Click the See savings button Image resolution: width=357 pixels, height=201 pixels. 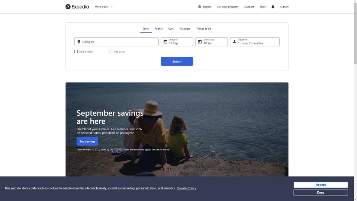87,141
